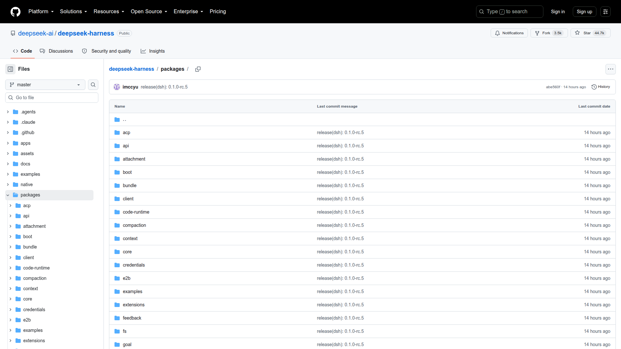Open the master branch dropdown
The image size is (621, 349).
point(45,85)
